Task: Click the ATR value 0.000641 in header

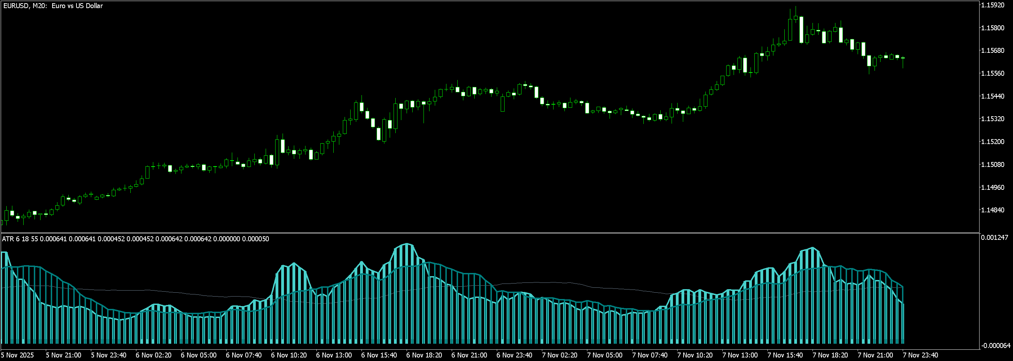Action: tap(54, 239)
